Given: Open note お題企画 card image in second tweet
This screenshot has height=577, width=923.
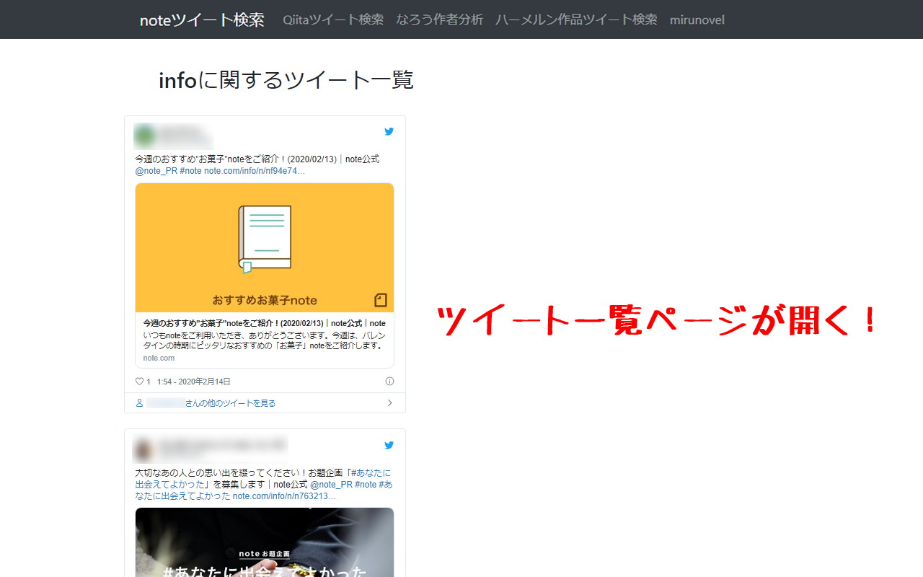Looking at the screenshot, I should 265,542.
